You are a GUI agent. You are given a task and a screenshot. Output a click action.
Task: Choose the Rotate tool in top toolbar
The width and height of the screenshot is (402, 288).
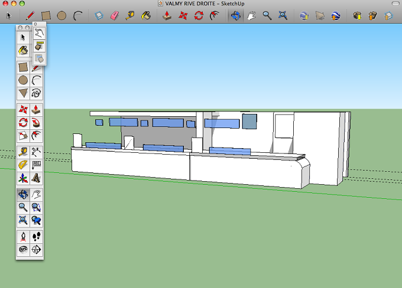[199, 15]
